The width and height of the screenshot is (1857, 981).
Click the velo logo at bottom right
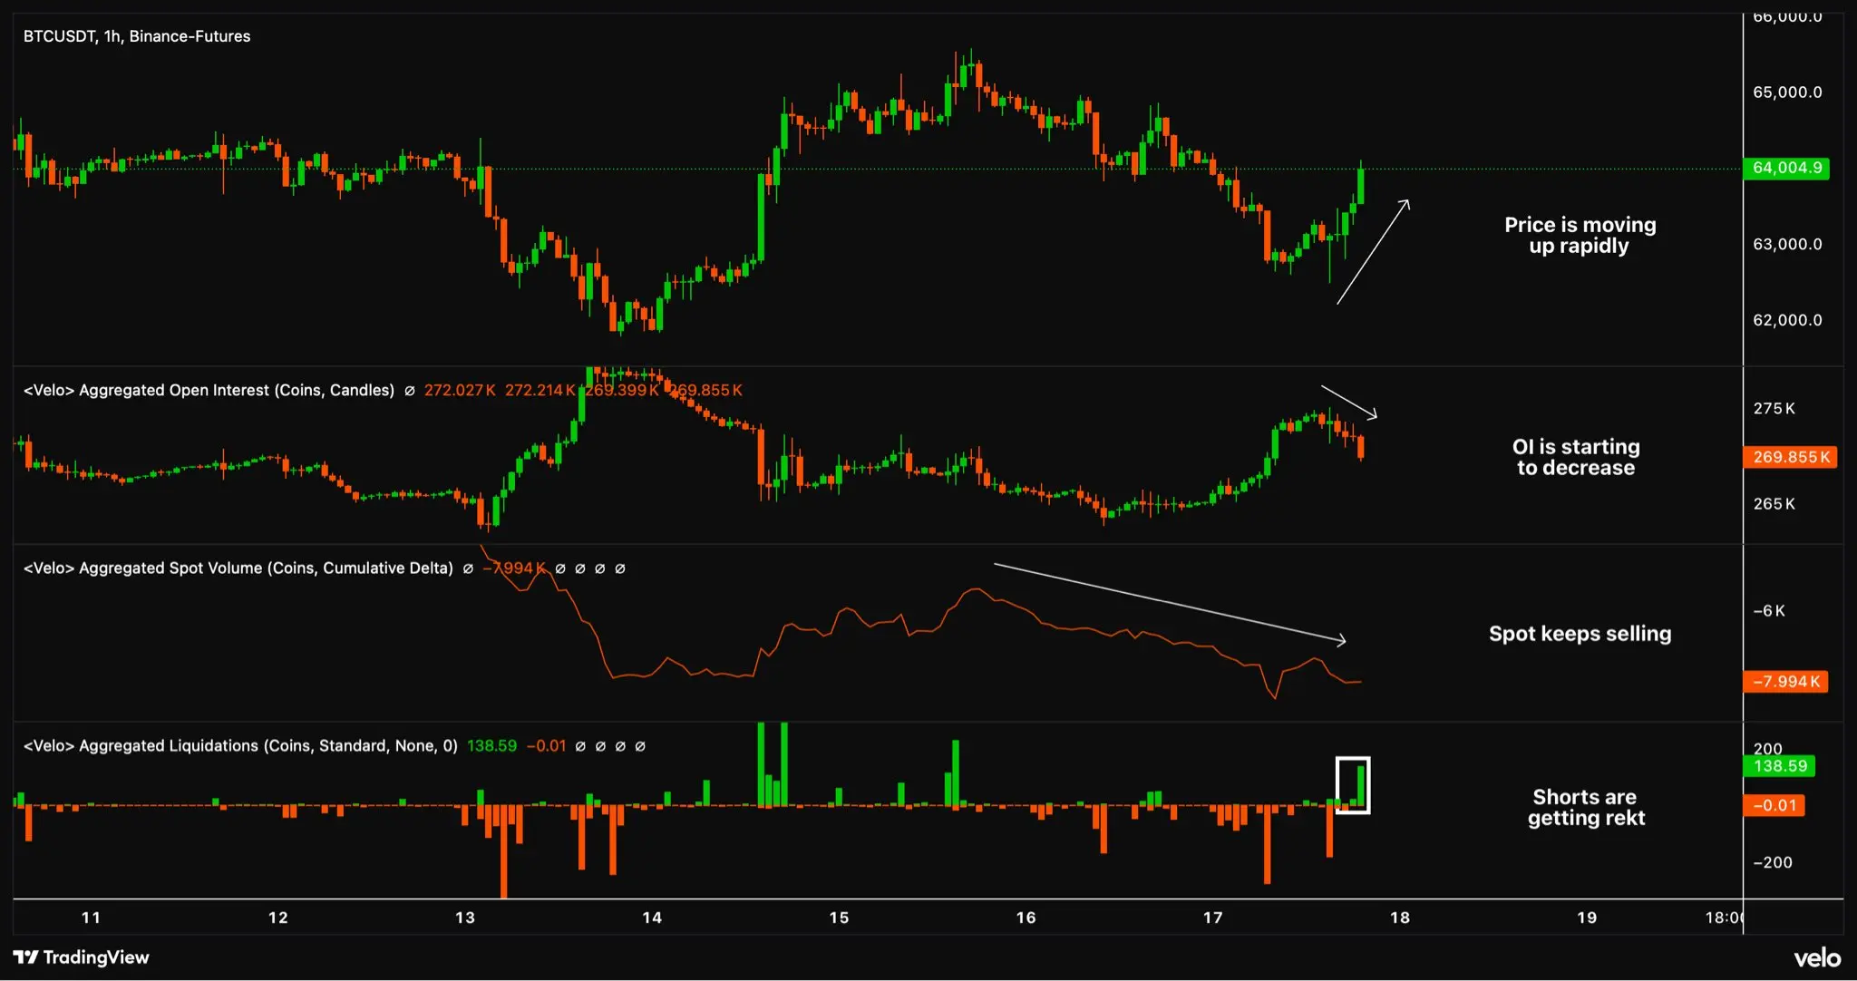pyautogui.click(x=1817, y=958)
